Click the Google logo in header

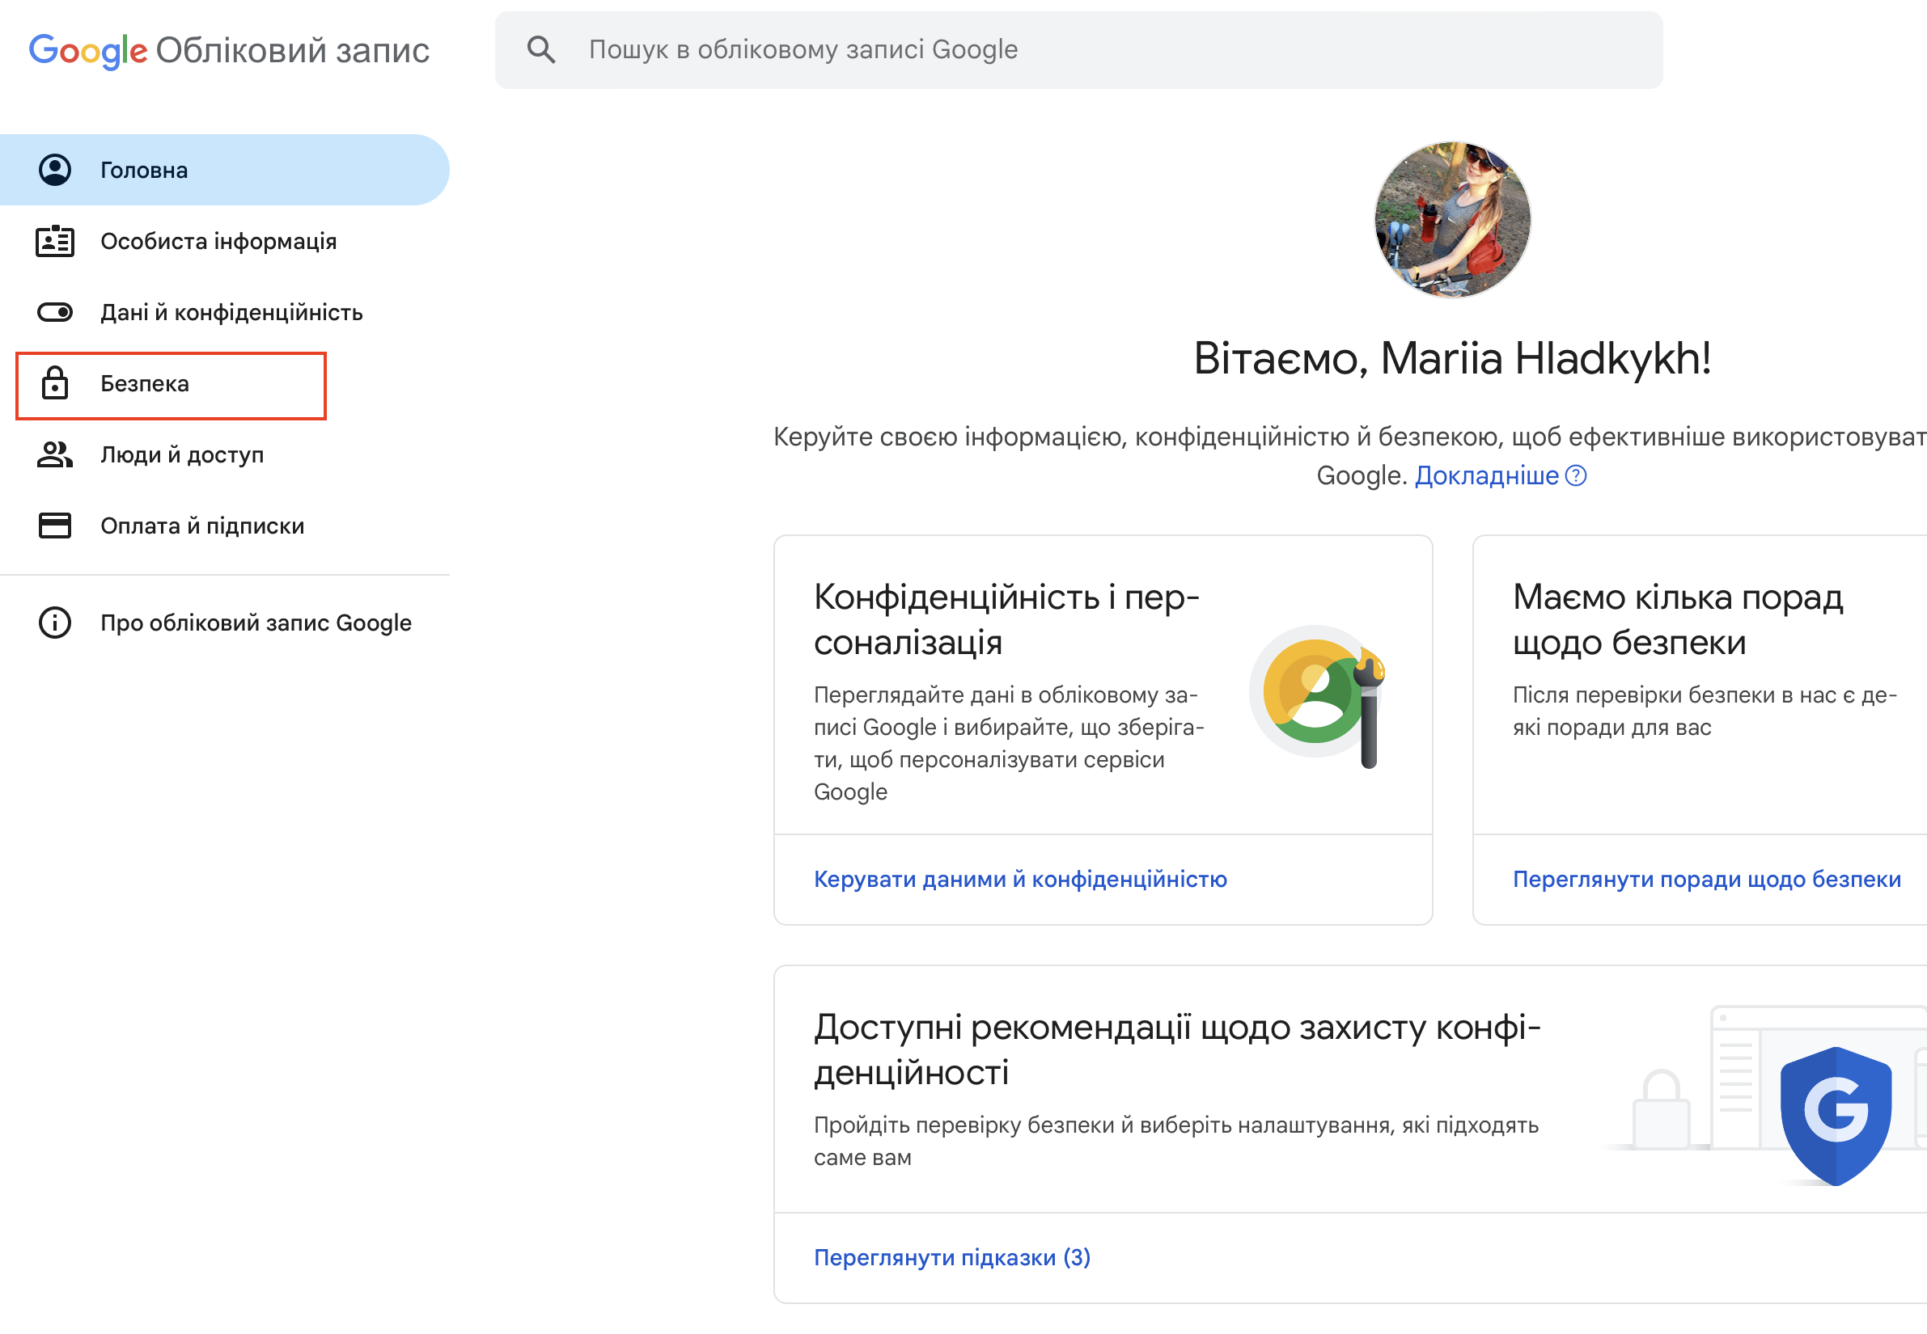88,50
